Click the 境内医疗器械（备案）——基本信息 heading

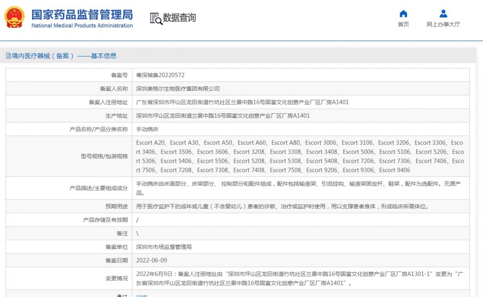click(64, 56)
